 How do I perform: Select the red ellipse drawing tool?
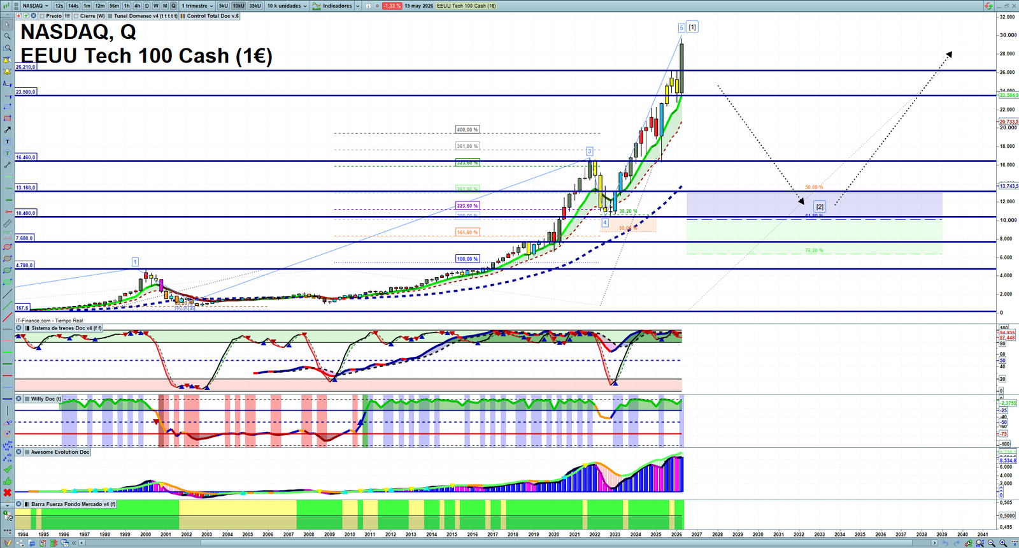(x=7, y=247)
